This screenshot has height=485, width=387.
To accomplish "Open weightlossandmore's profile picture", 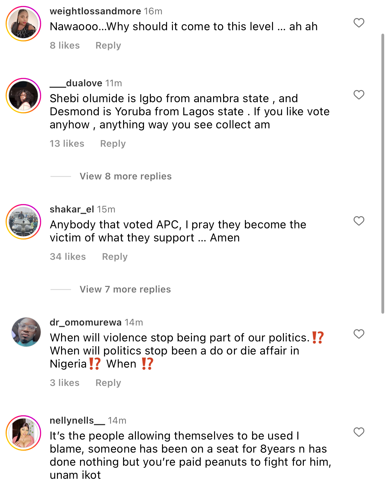I will tap(23, 24).
